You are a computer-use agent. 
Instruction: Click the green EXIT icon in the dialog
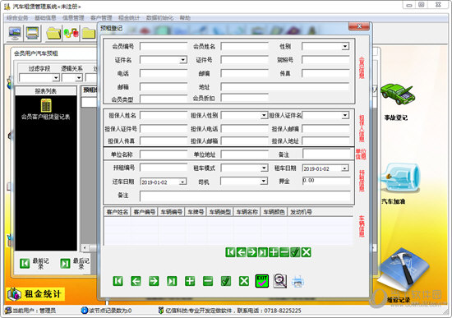261,281
